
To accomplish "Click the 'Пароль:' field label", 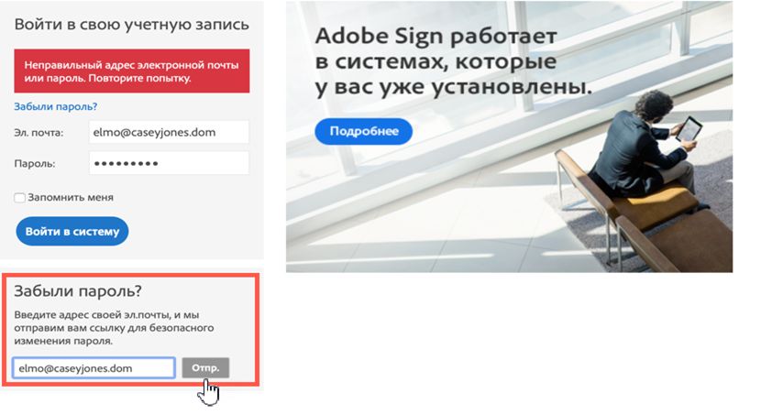I will click(x=35, y=164).
